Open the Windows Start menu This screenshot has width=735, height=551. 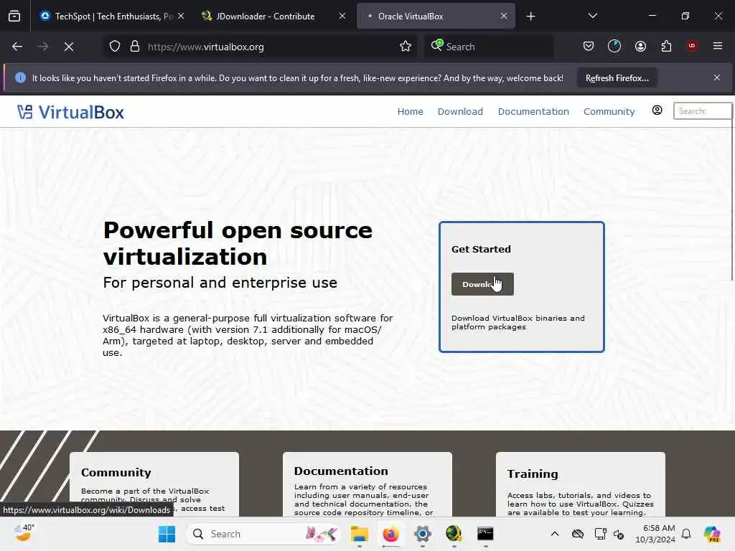point(167,534)
